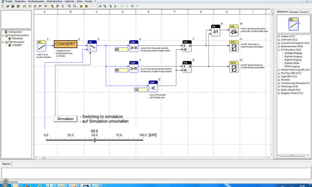
Task: Expand Auswahl und Vergleich (V3.1) node
Action: (x=279, y=43)
